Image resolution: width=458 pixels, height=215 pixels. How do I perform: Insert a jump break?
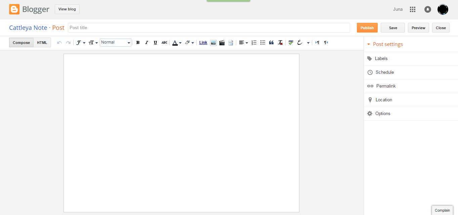(x=231, y=43)
